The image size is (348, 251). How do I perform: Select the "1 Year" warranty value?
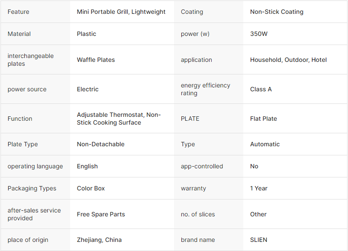(259, 188)
